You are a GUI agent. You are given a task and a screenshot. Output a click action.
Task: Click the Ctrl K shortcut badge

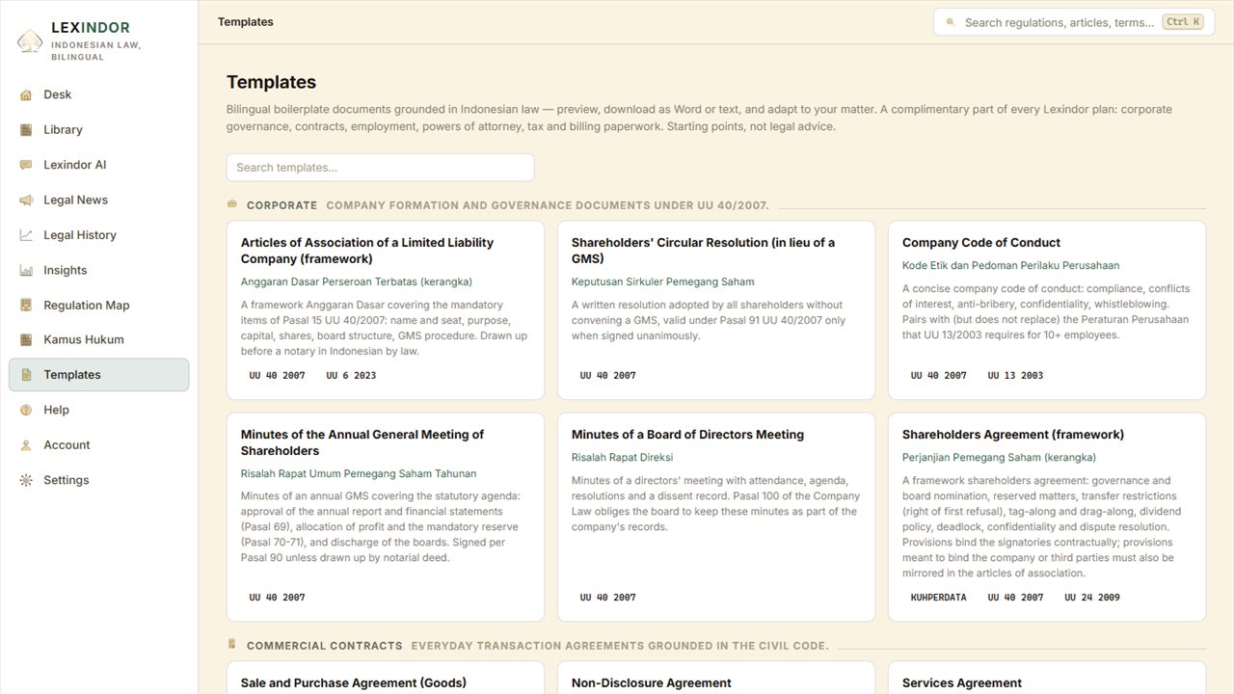(1183, 22)
